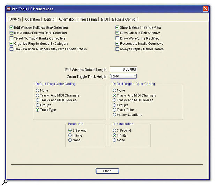The height and width of the screenshot is (187, 216).
Task: Toggle Organize Plug-In Menus By Category
Action: [x=11, y=44]
